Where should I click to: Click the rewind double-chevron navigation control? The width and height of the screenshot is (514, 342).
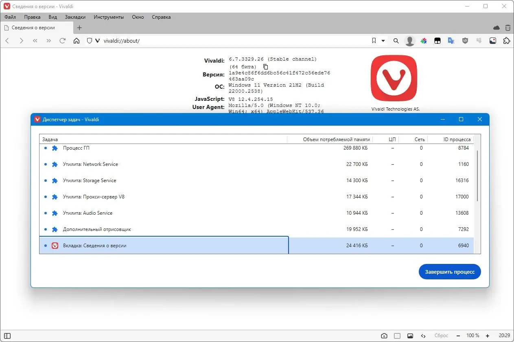click(35, 41)
